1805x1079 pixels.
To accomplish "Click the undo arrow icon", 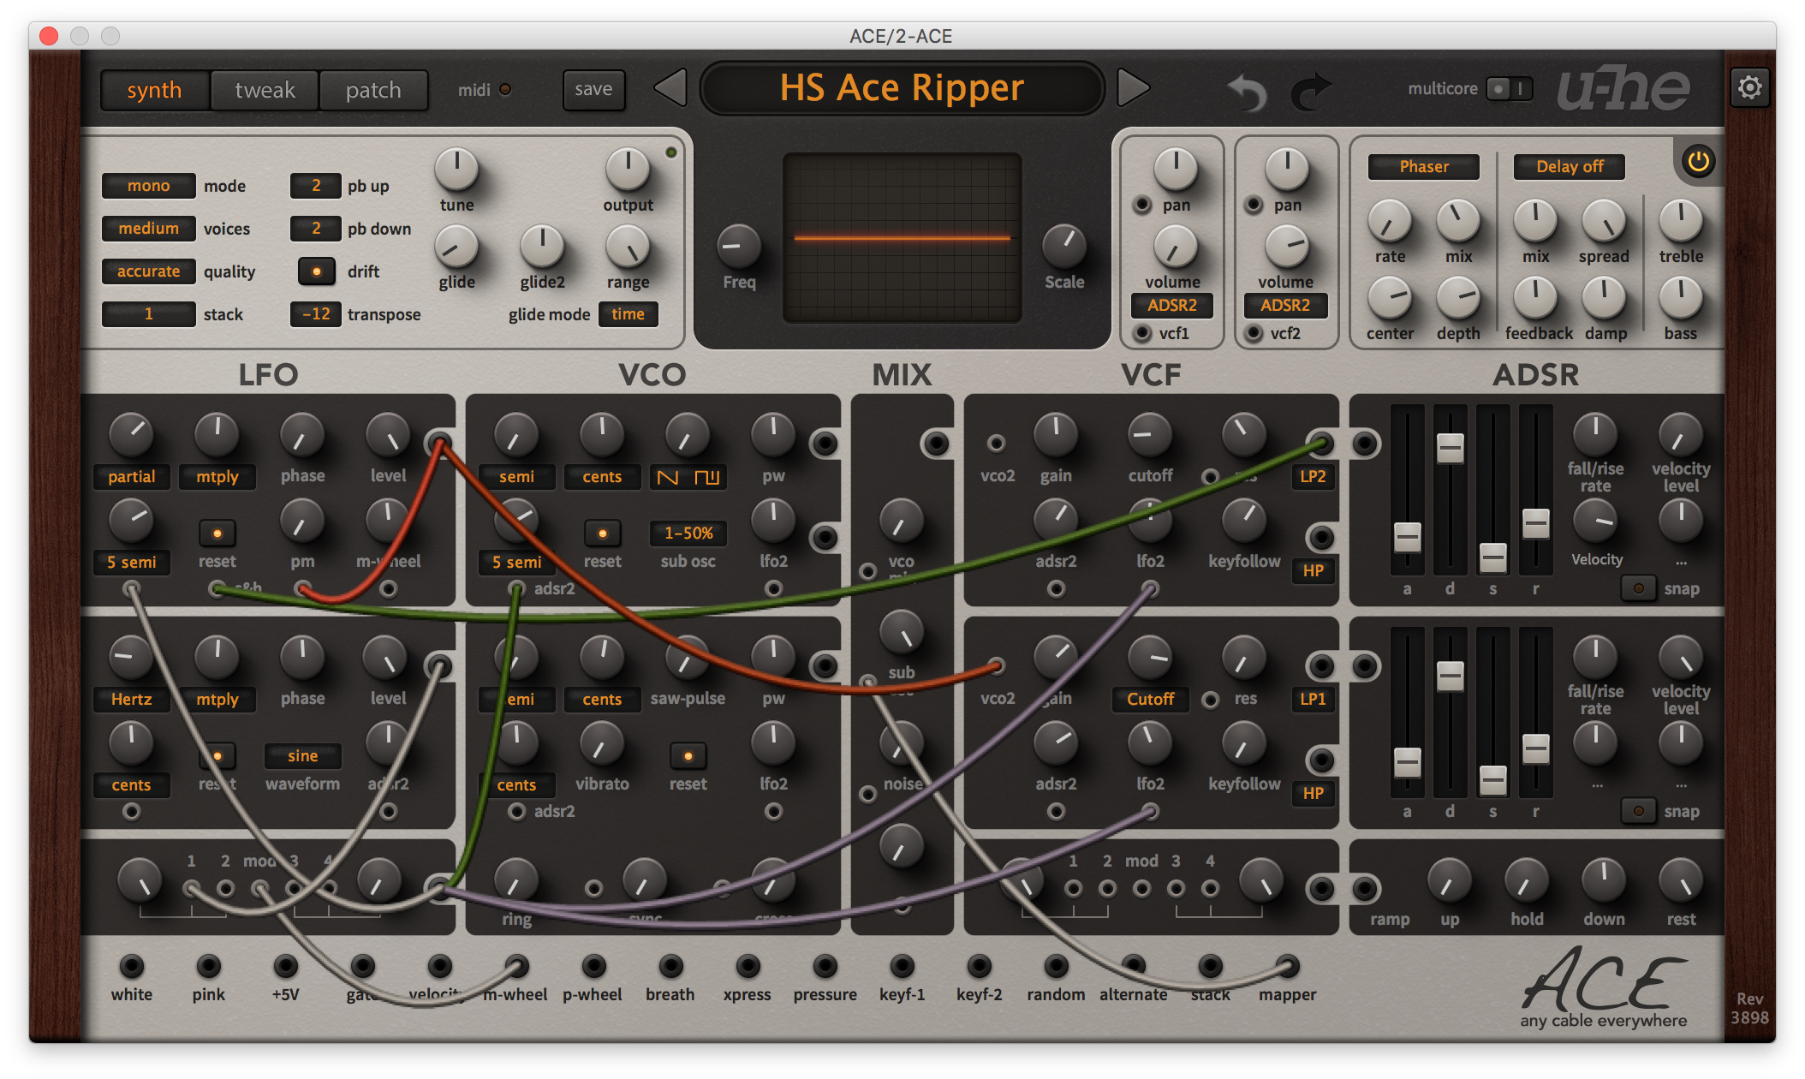I will (x=1247, y=91).
